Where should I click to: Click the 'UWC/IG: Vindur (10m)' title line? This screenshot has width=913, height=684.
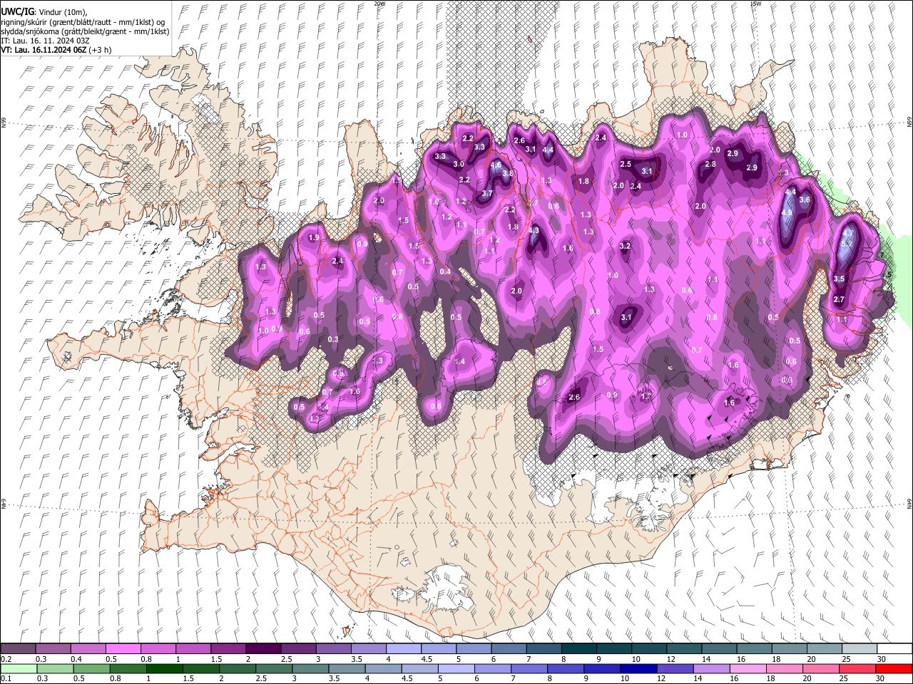tap(44, 12)
